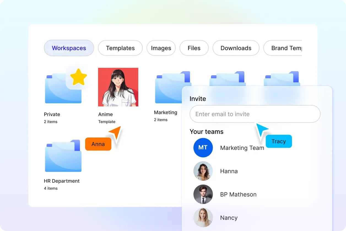346x231 pixels.
Task: Select Hanna in the invite list
Action: point(229,171)
